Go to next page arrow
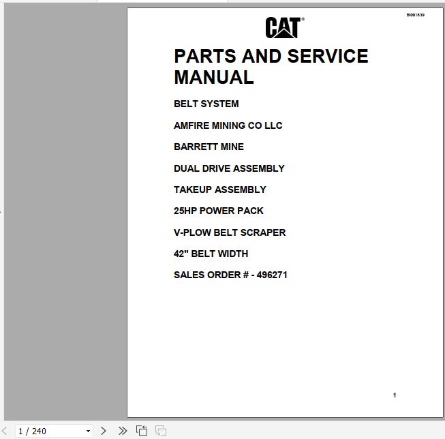Image resolution: width=445 pixels, height=439 pixels. coord(104,431)
